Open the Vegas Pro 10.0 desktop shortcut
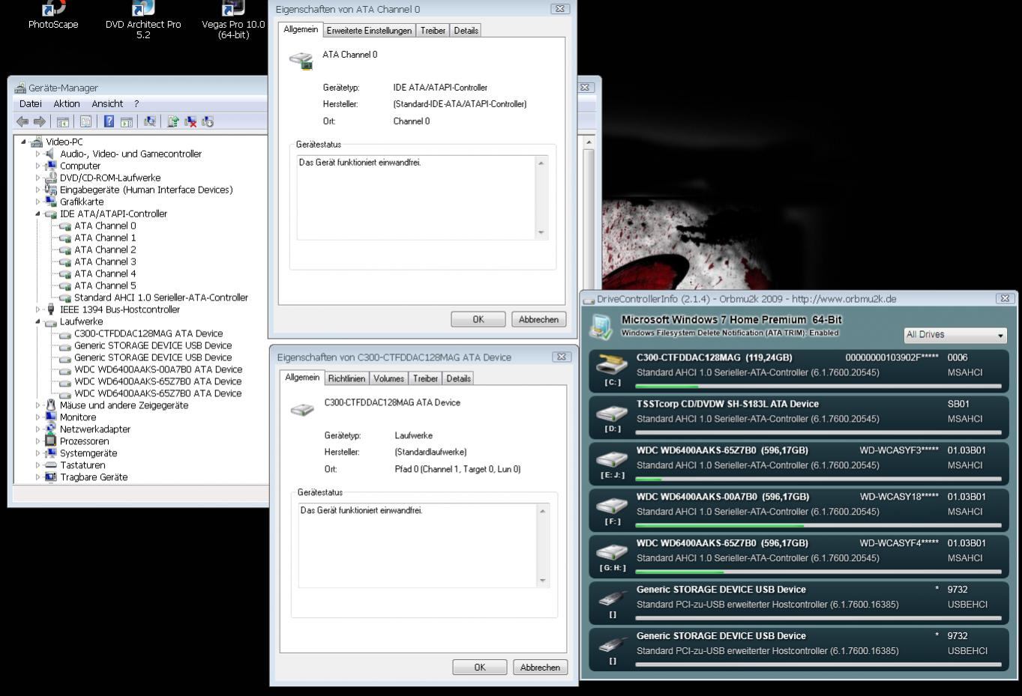The width and height of the screenshot is (1022, 696). pos(233,19)
